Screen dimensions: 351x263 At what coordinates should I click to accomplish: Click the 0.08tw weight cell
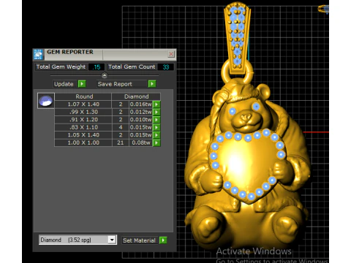click(x=141, y=142)
